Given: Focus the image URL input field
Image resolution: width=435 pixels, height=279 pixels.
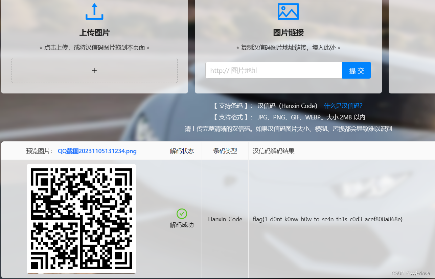Looking at the screenshot, I should click(x=274, y=70).
